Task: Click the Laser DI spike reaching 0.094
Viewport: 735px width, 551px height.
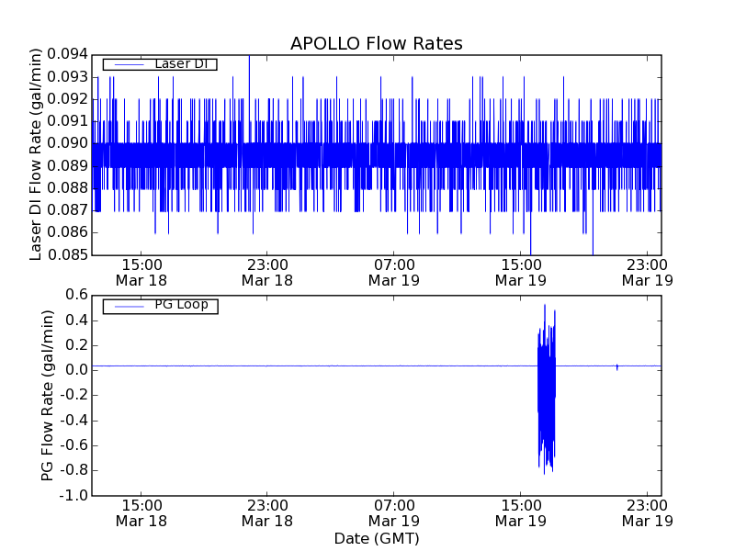Action: 249,58
